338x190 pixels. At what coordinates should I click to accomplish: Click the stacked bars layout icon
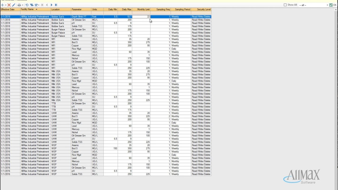point(32,5)
